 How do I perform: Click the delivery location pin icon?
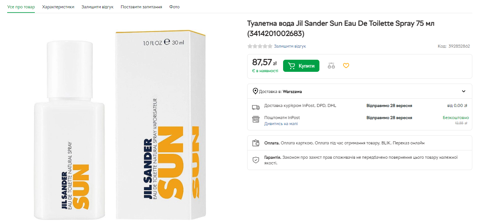pyautogui.click(x=255, y=91)
